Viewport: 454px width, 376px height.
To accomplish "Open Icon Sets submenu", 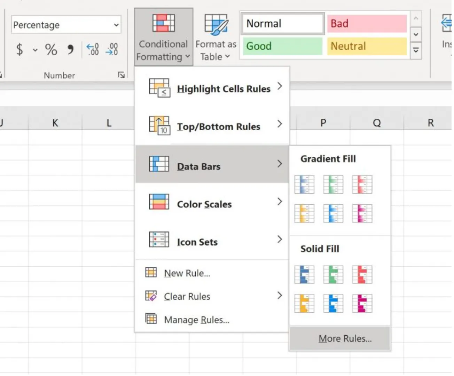I will click(x=212, y=240).
